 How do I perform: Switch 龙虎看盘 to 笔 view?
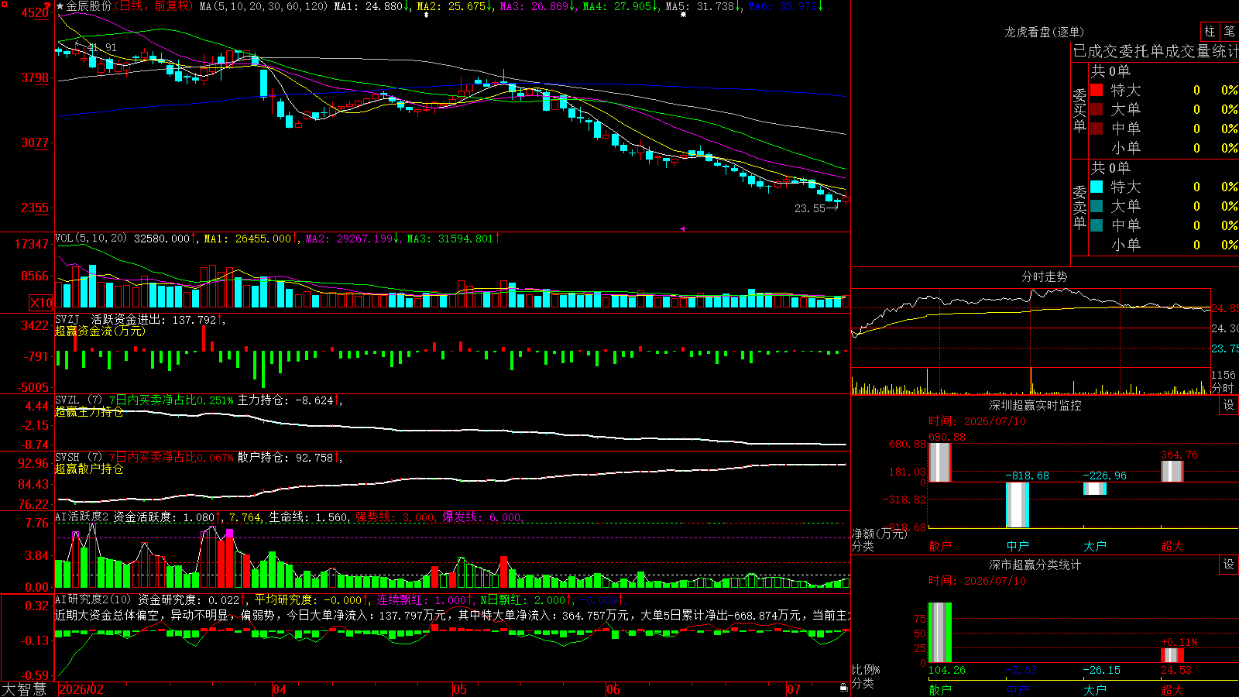tap(1229, 31)
